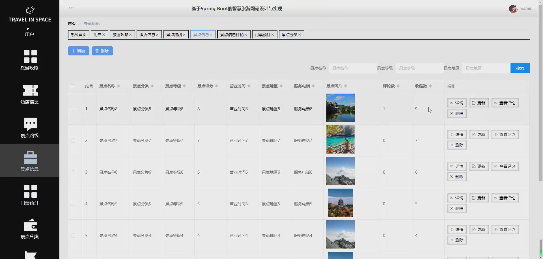Sort the table by 景点图片 arrows

coord(346,86)
